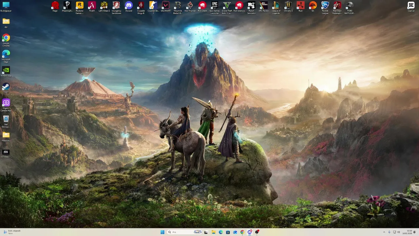
Task: Select the ARC Raiders icon
Action: pyautogui.click(x=264, y=7)
